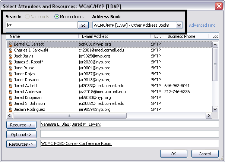Click contact icon beside Bernal C. Jarrett

[10, 44]
